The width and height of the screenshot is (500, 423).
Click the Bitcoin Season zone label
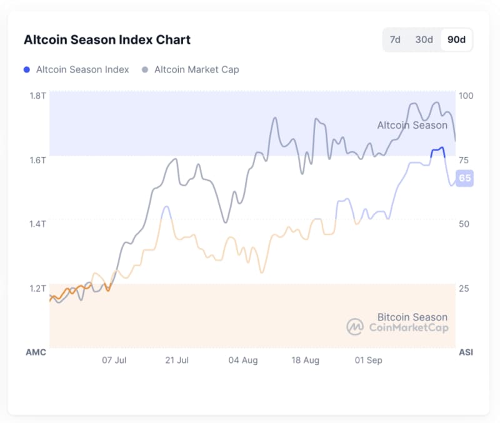coord(412,317)
